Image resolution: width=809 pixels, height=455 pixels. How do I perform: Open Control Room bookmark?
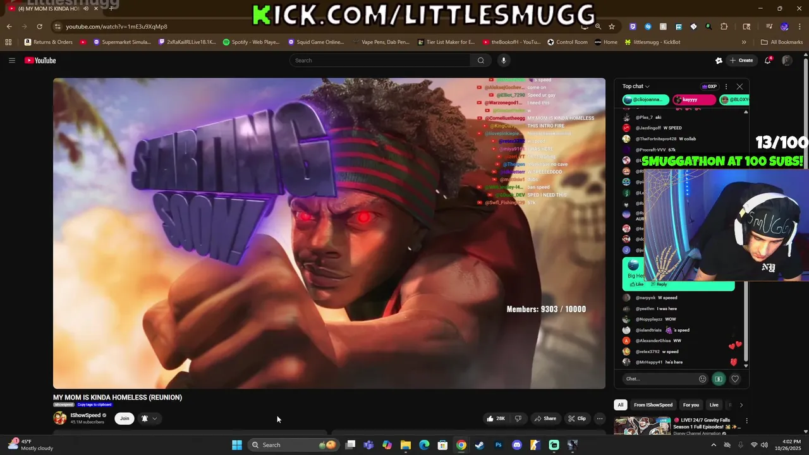568,42
